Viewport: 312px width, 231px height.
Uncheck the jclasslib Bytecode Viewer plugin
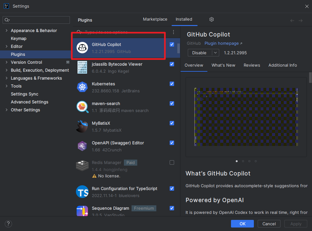[x=172, y=64]
